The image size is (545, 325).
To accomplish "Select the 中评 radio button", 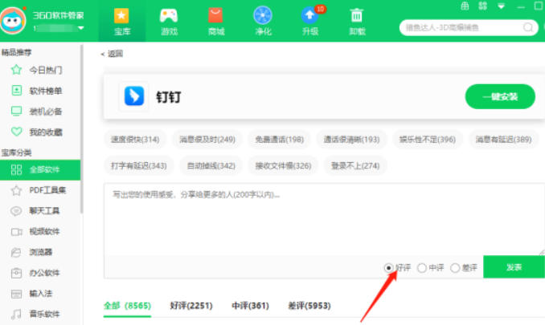I will 421,268.
